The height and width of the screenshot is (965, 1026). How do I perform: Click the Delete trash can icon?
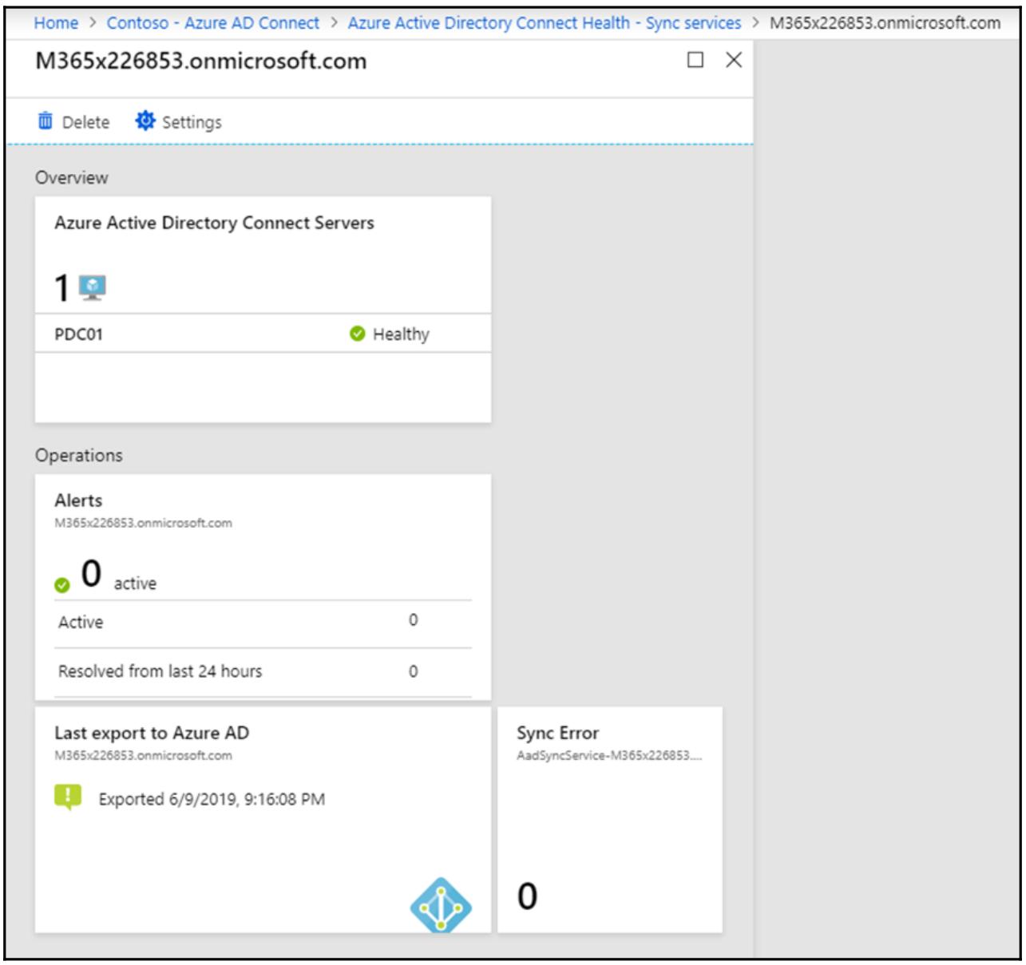pos(46,121)
